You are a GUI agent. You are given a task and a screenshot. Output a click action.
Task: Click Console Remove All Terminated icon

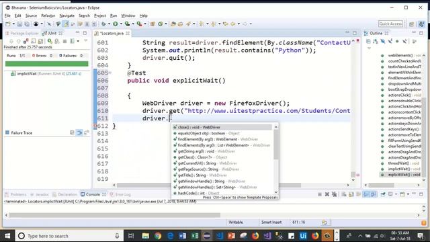pyautogui.click(x=335, y=194)
